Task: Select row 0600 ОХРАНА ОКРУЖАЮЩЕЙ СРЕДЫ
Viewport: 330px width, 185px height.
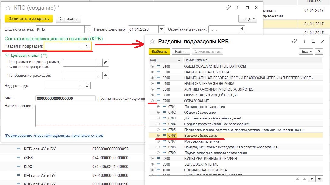Action: 236,95
